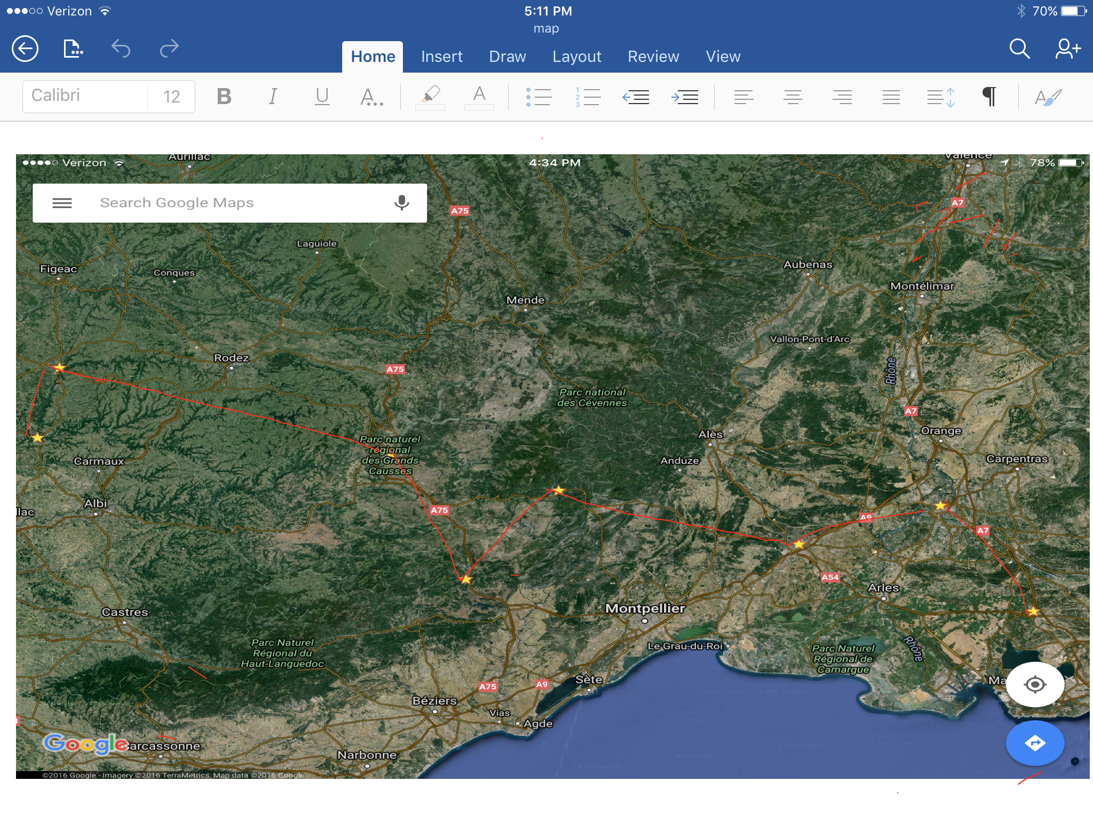Show paragraph marks icon
The width and height of the screenshot is (1093, 820).
click(989, 97)
